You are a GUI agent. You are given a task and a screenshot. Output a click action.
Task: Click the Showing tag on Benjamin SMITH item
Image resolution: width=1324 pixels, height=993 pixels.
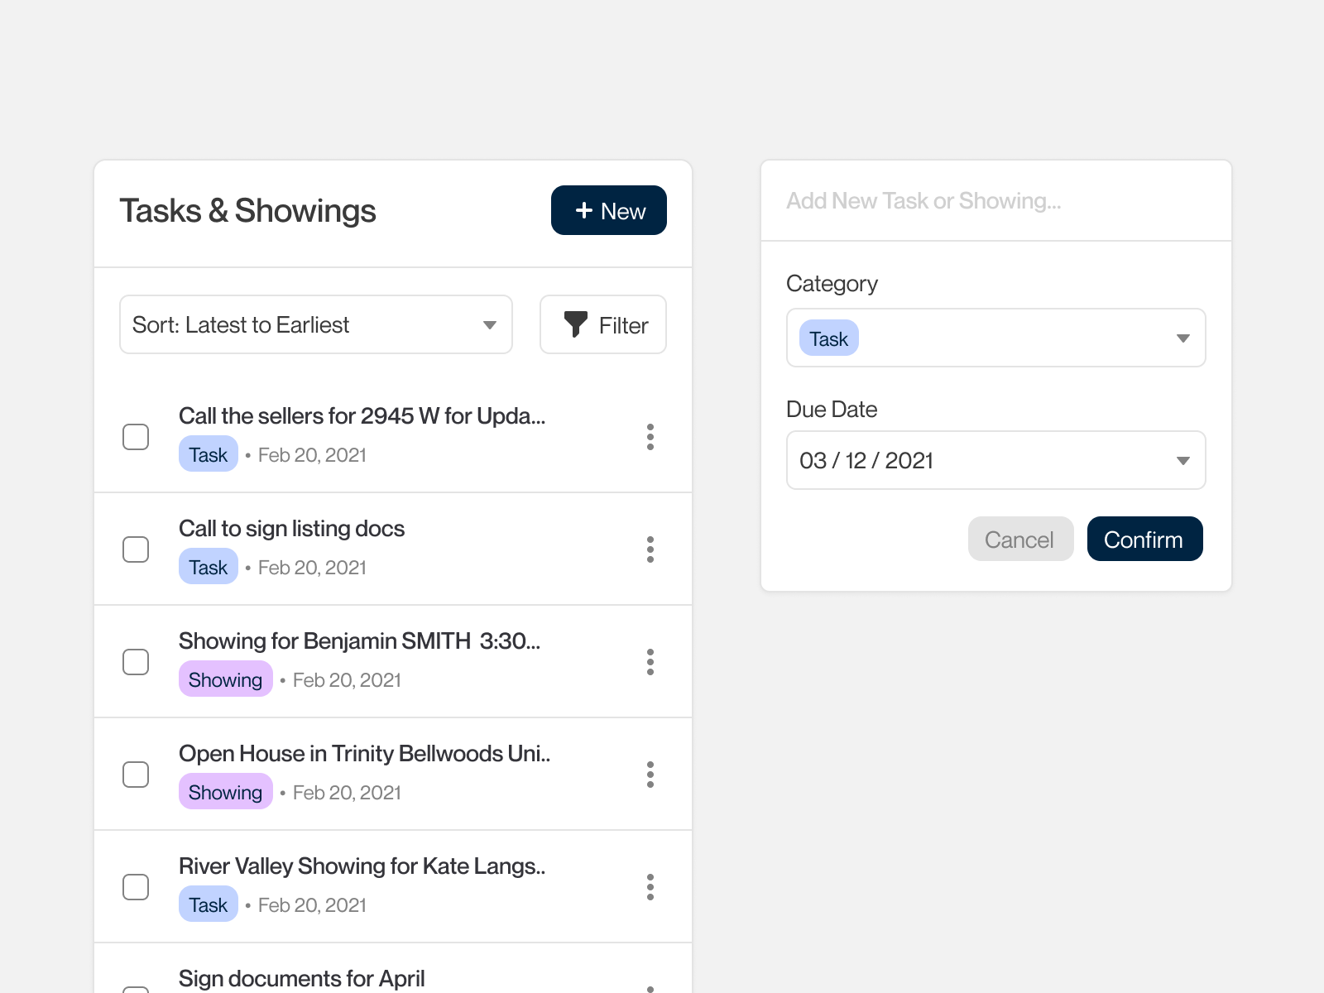[225, 679]
